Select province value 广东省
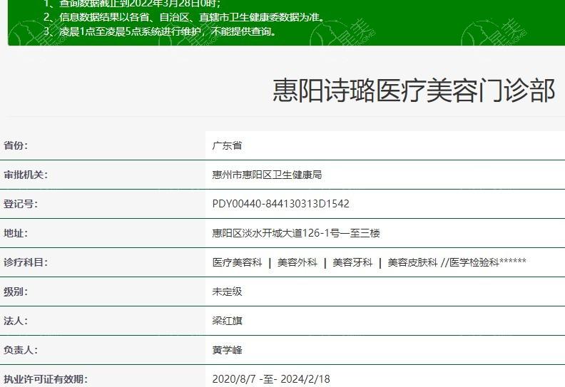 (x=227, y=145)
